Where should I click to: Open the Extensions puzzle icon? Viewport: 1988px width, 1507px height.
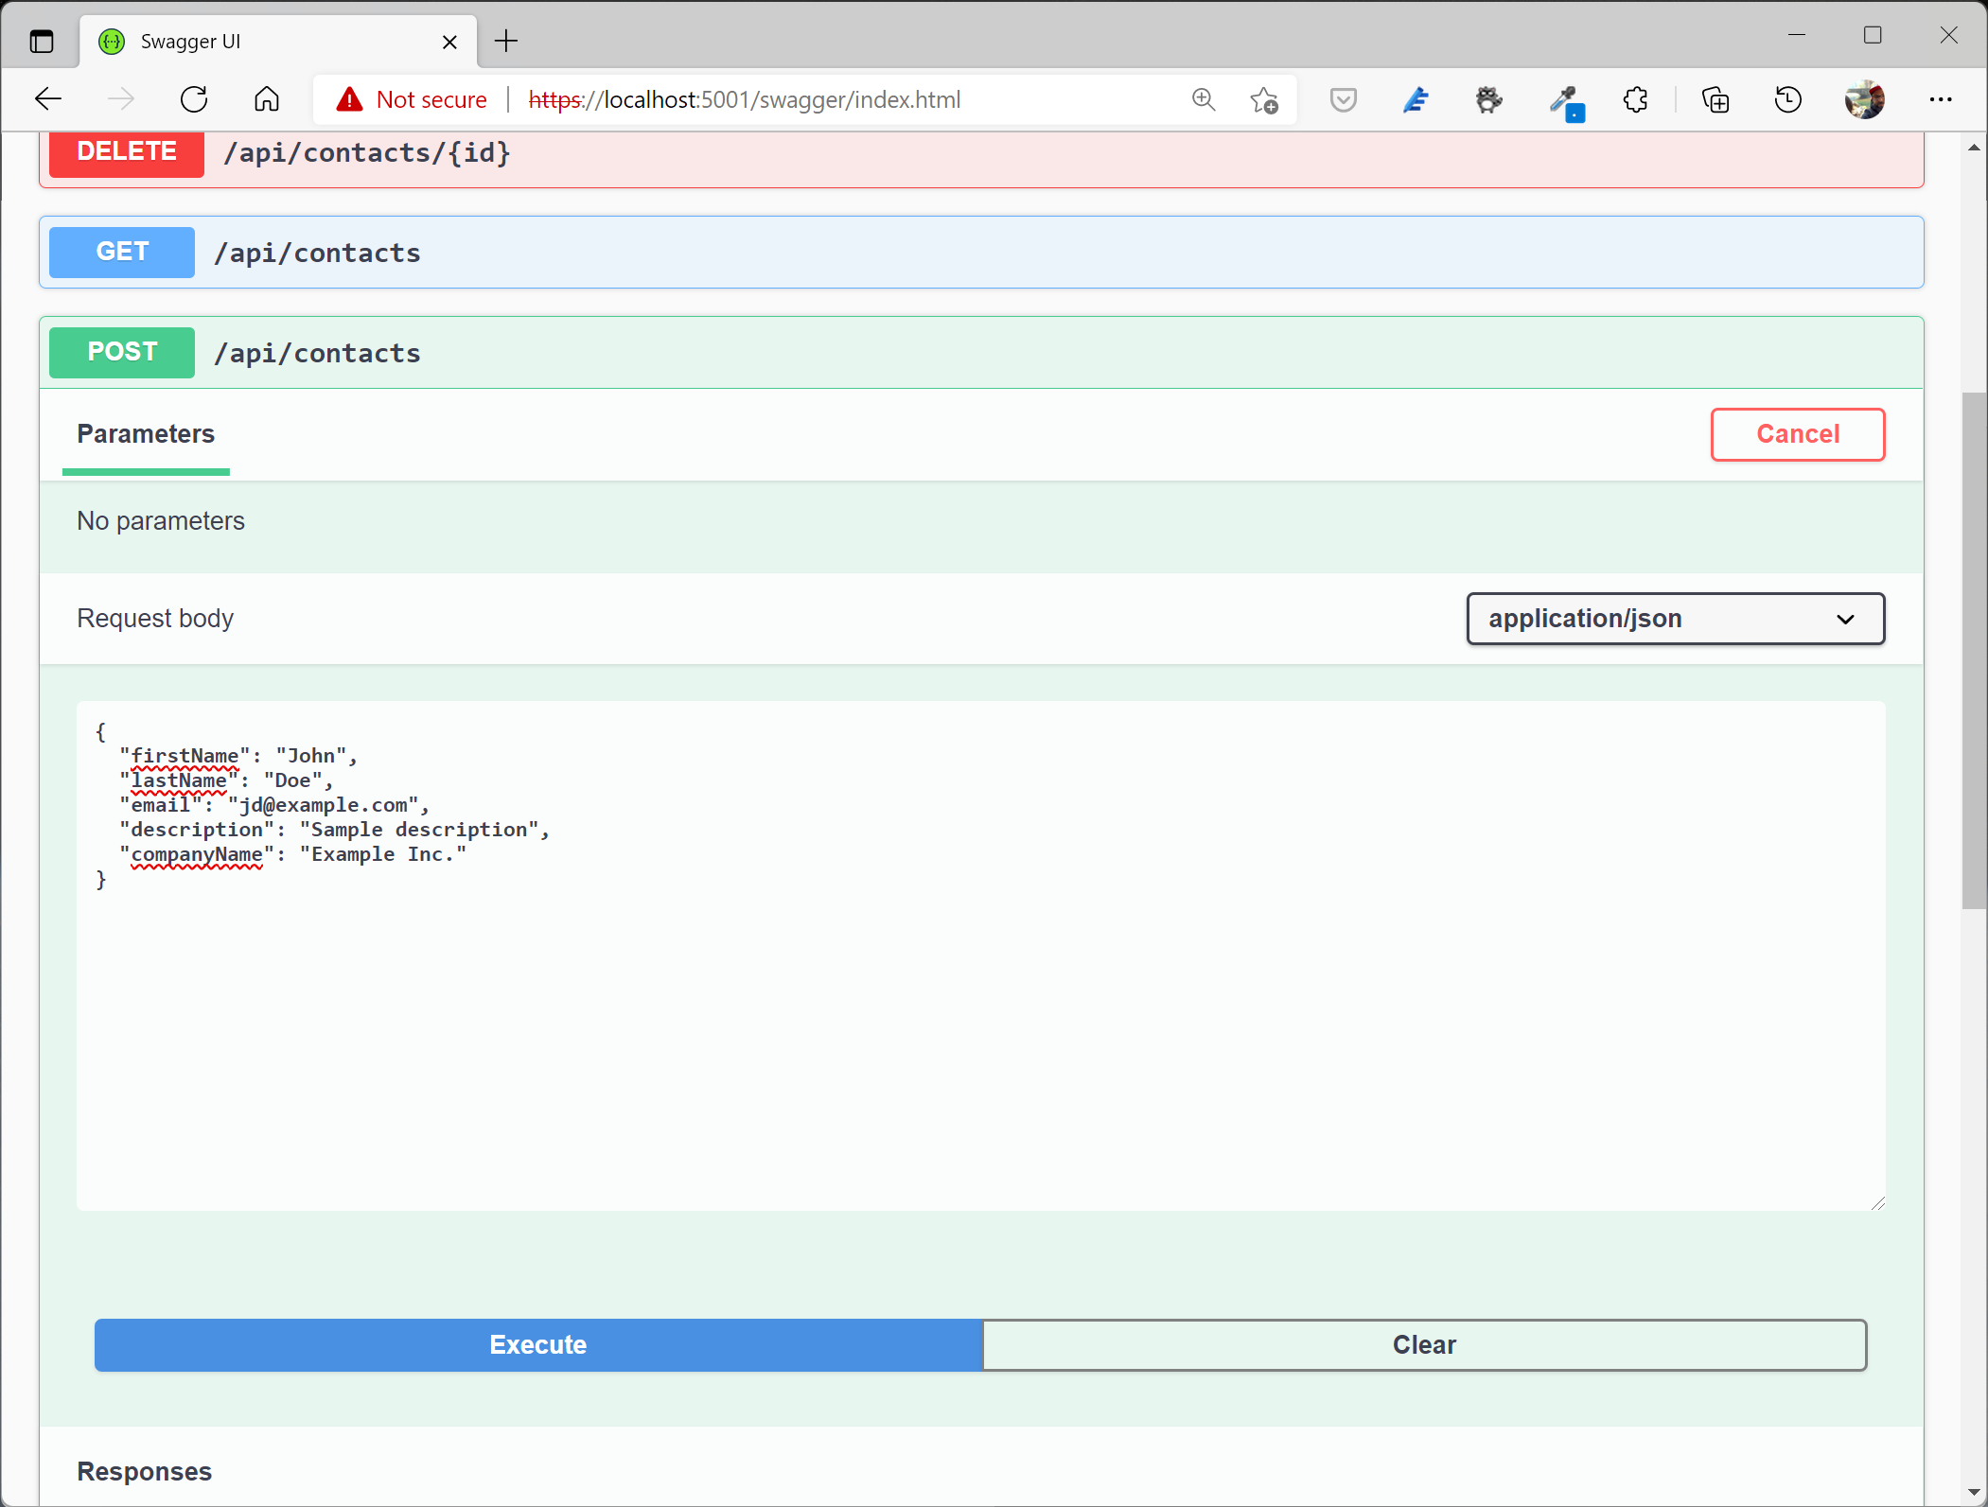1635,99
